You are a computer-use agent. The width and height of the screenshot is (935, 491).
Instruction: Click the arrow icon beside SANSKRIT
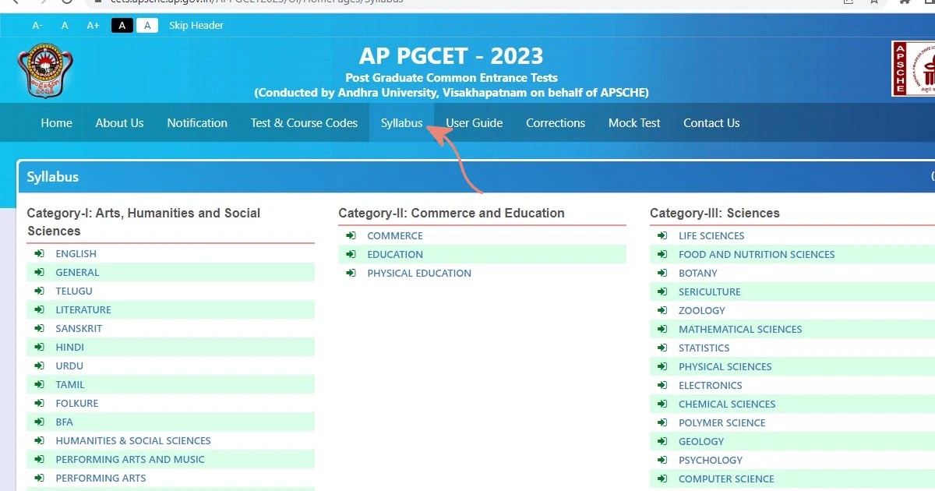click(39, 328)
